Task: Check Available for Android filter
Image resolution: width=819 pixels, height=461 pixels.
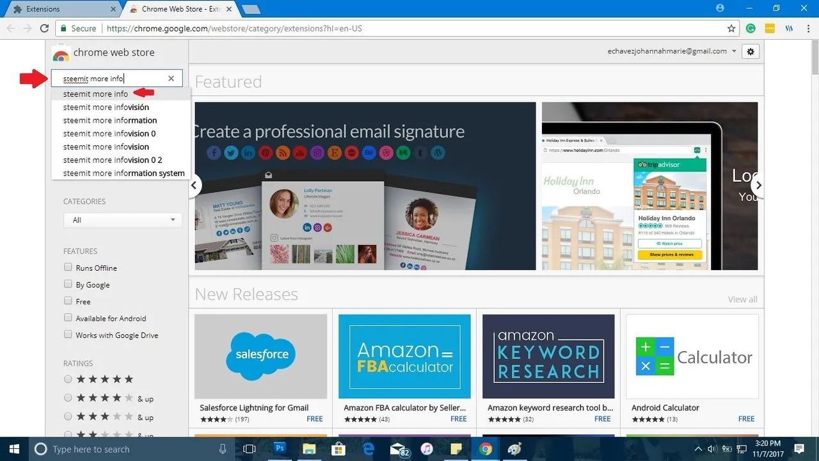Action: point(68,317)
